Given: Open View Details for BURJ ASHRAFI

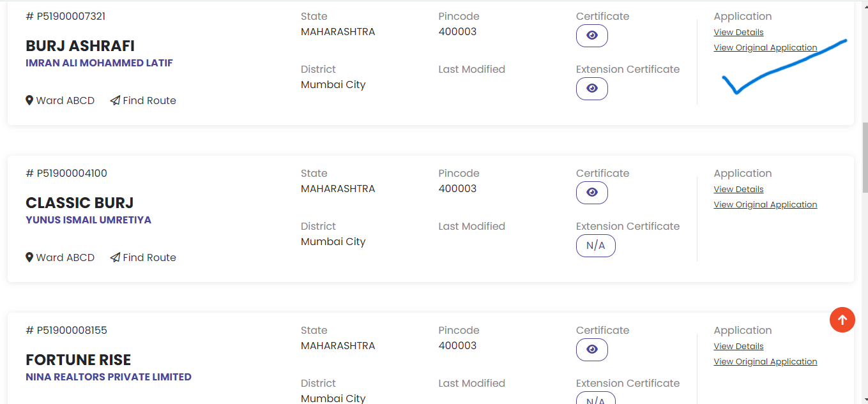Looking at the screenshot, I should tap(738, 33).
